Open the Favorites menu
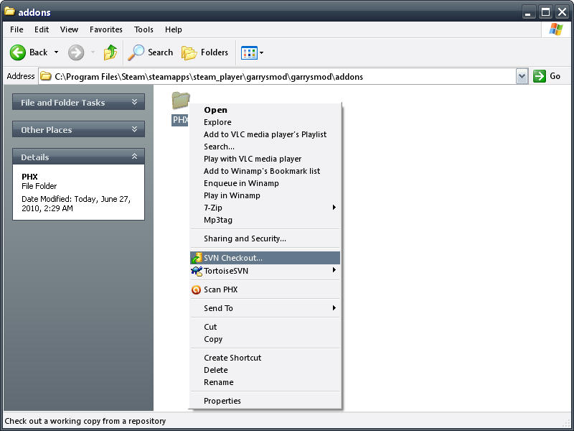The height and width of the screenshot is (431, 574). point(106,29)
